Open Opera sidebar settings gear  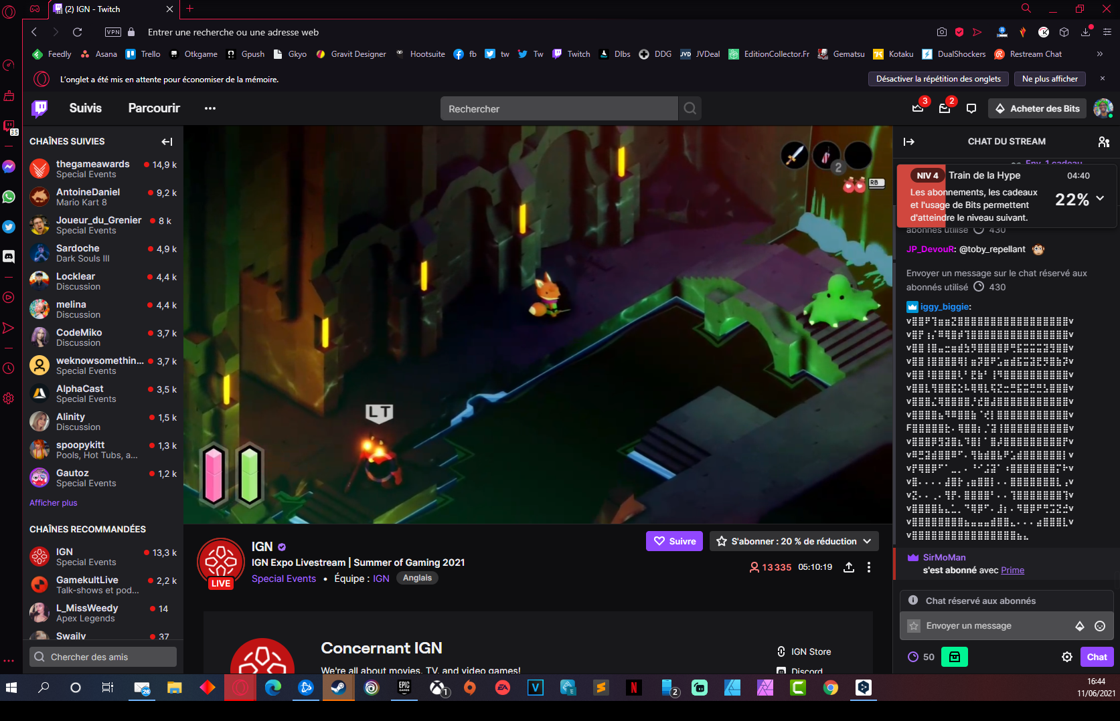(x=9, y=398)
